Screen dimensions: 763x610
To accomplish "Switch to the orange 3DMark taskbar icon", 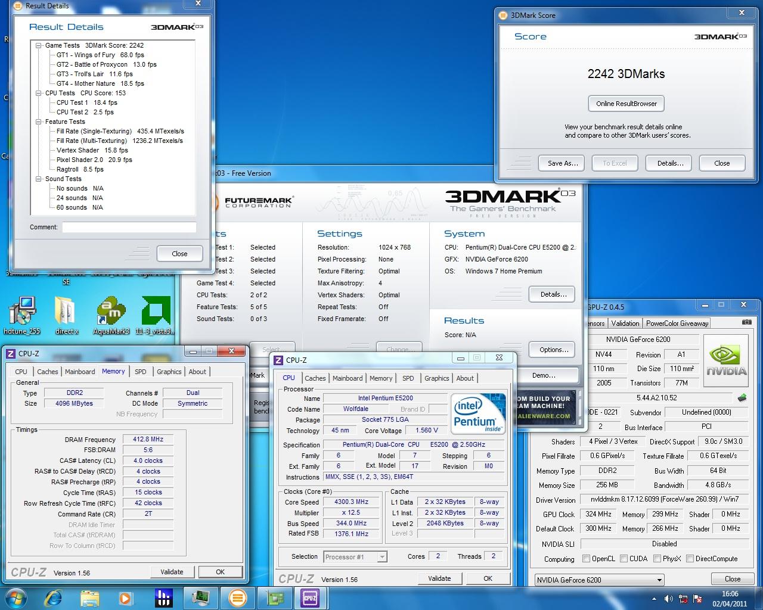I will 237,597.
